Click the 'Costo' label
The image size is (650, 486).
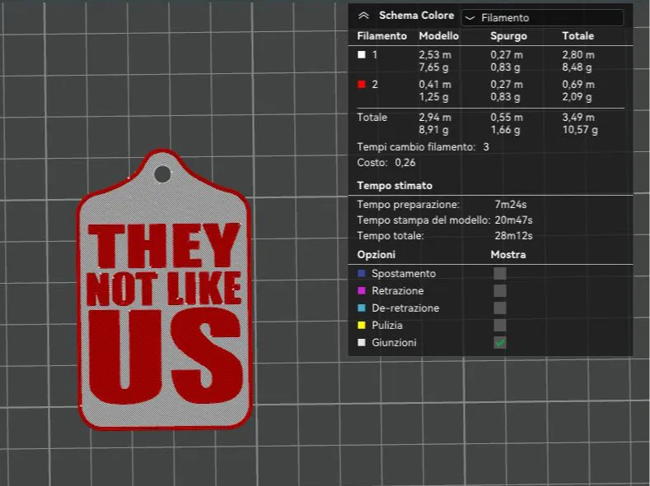372,163
